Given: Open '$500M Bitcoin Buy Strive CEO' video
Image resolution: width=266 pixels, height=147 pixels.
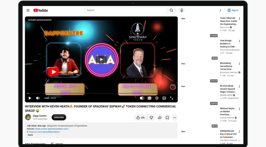Looking at the screenshot, I should point(228,134).
